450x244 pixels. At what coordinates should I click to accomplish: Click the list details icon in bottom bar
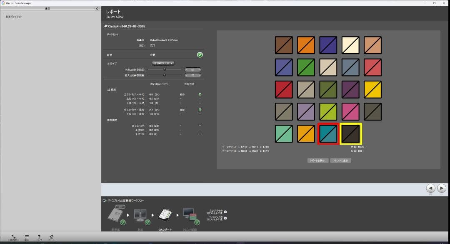tap(27, 237)
